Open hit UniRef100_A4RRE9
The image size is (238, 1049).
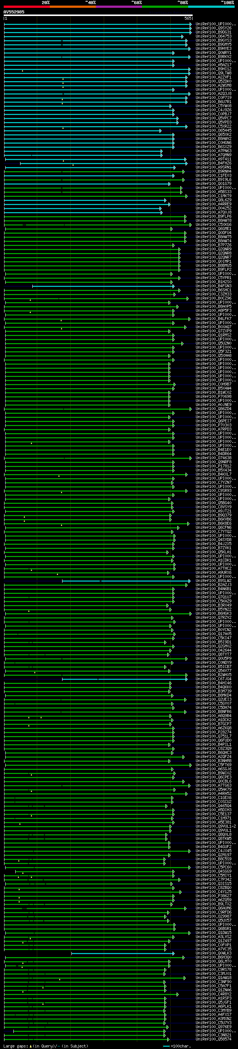[213, 204]
